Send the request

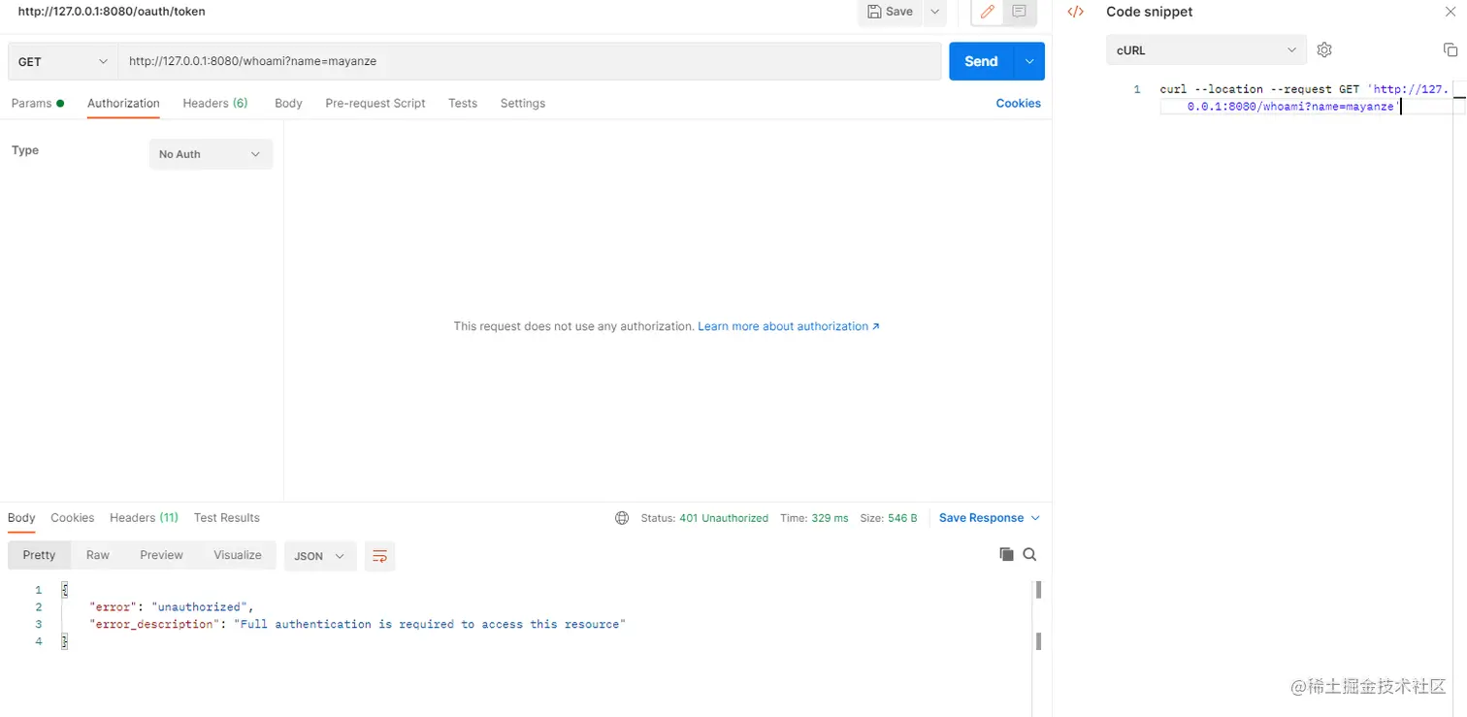[x=981, y=61]
